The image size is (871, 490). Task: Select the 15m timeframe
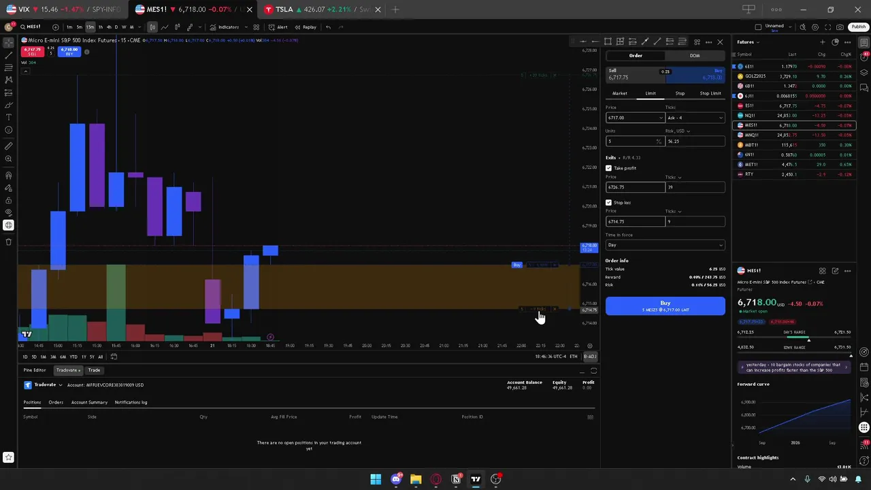pos(90,27)
